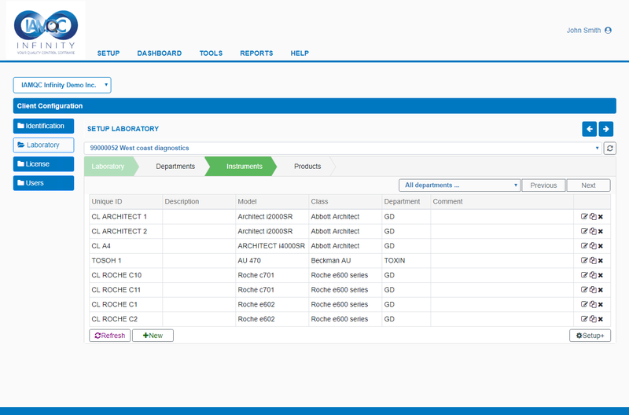Edit the CL ROCHE C1 row

[x=584, y=304]
